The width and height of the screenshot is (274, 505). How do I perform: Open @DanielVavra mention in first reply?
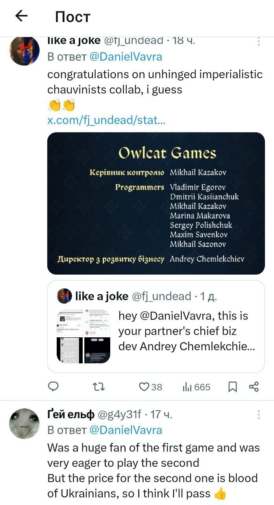click(x=126, y=56)
